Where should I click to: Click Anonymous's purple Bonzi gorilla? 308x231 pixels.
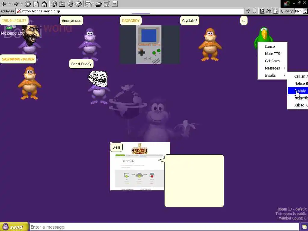(x=90, y=45)
